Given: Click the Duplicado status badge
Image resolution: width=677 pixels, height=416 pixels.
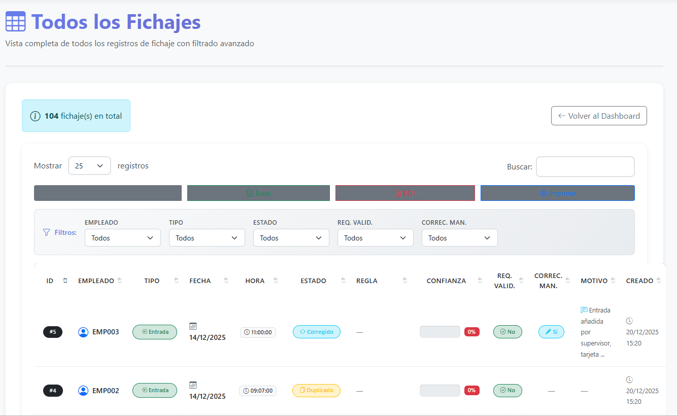Looking at the screenshot, I should click(x=316, y=391).
